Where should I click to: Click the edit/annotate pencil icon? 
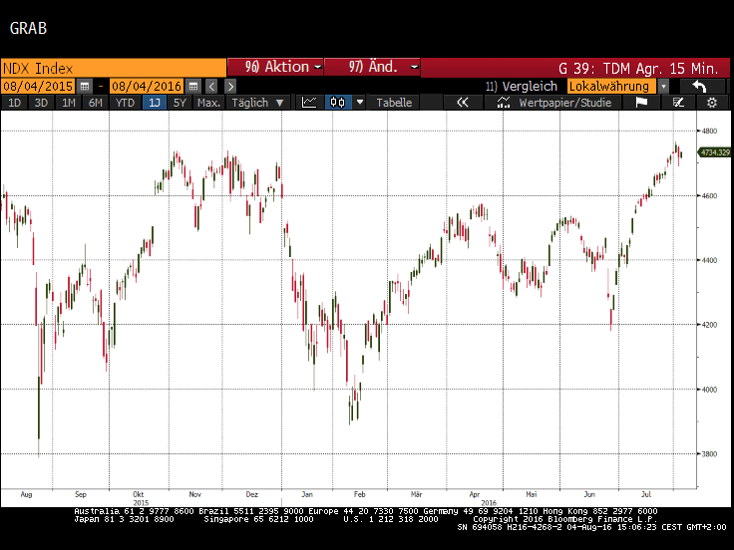[678, 103]
